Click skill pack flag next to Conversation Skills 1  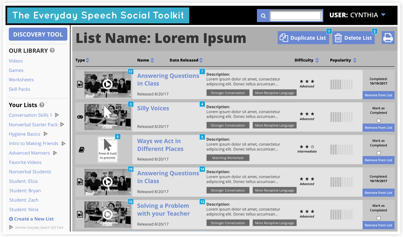coord(57,115)
